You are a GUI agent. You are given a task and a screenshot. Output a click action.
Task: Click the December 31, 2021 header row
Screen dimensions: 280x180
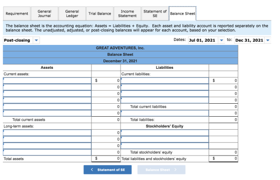click(120, 61)
